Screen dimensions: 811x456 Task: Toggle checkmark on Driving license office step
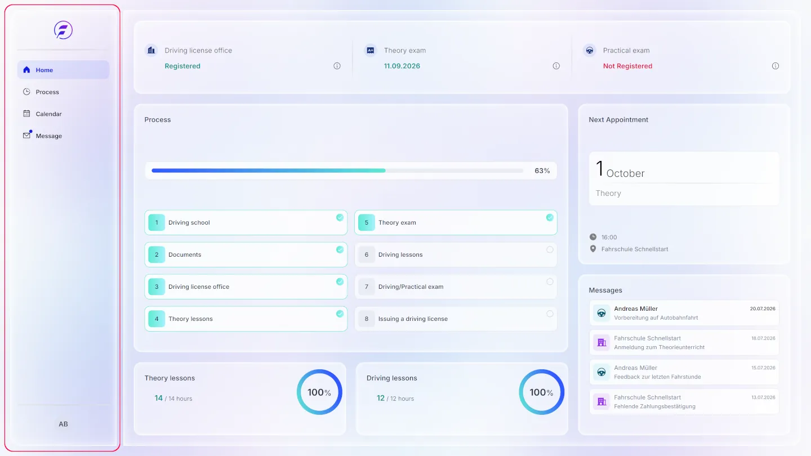340,281
